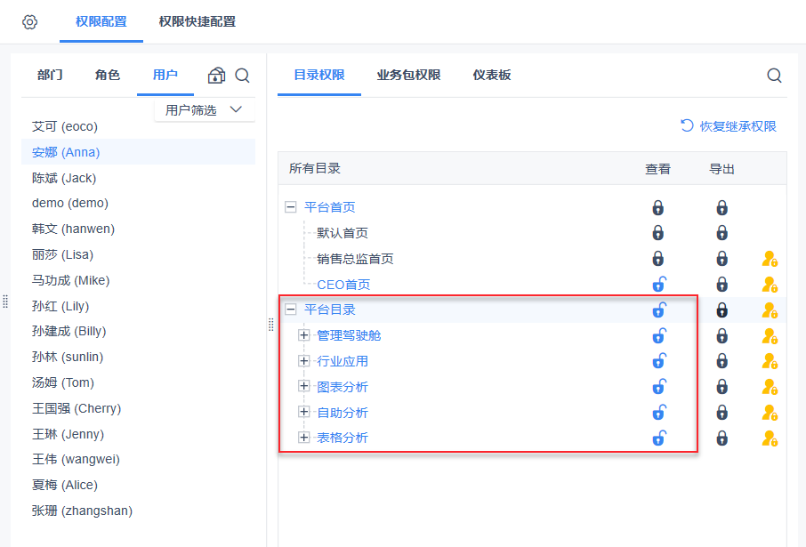Open the 用户筛选 dropdown
The image size is (806, 547).
[204, 110]
